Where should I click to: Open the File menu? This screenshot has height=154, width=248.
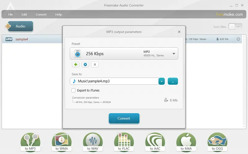pos(11,14)
